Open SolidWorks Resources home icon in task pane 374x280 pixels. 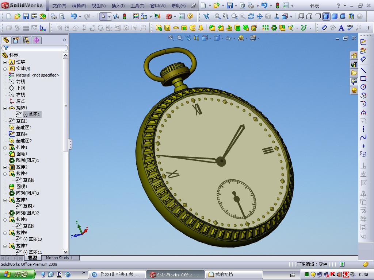pos(354,56)
